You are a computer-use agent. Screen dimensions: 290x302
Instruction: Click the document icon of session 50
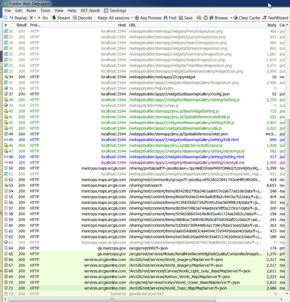click(x=6, y=168)
